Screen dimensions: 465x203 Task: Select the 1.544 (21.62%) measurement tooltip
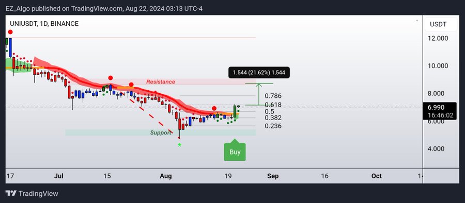click(x=259, y=72)
